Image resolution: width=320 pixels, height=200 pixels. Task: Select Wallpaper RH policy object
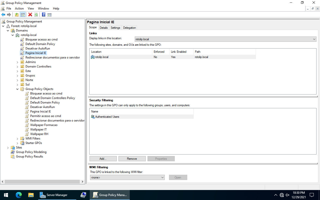pyautogui.click(x=39, y=134)
